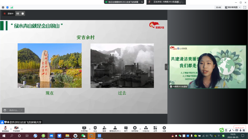The image size is (248, 139).
Task: Enter full screen mode via top-right icon
Action: pos(245,7)
